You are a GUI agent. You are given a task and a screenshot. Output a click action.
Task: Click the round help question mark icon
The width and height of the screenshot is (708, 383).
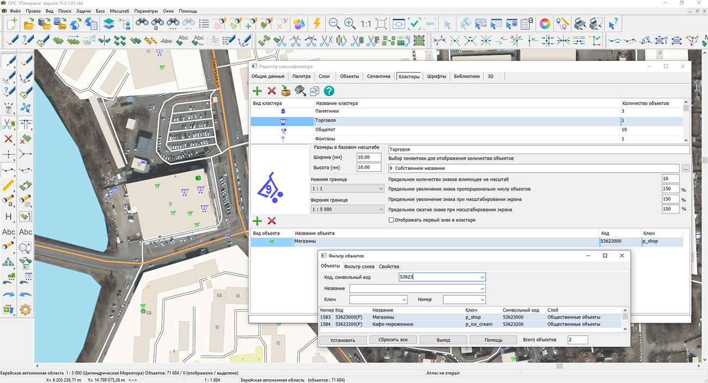(329, 91)
